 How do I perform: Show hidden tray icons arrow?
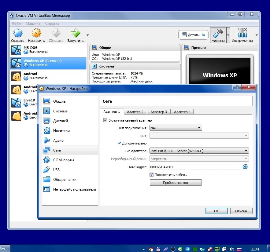point(143,249)
